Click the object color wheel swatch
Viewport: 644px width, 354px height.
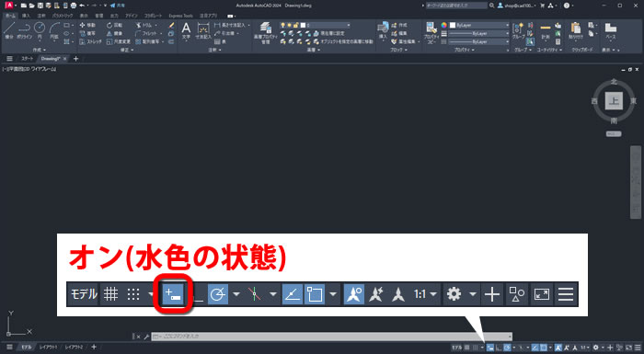[x=444, y=25]
